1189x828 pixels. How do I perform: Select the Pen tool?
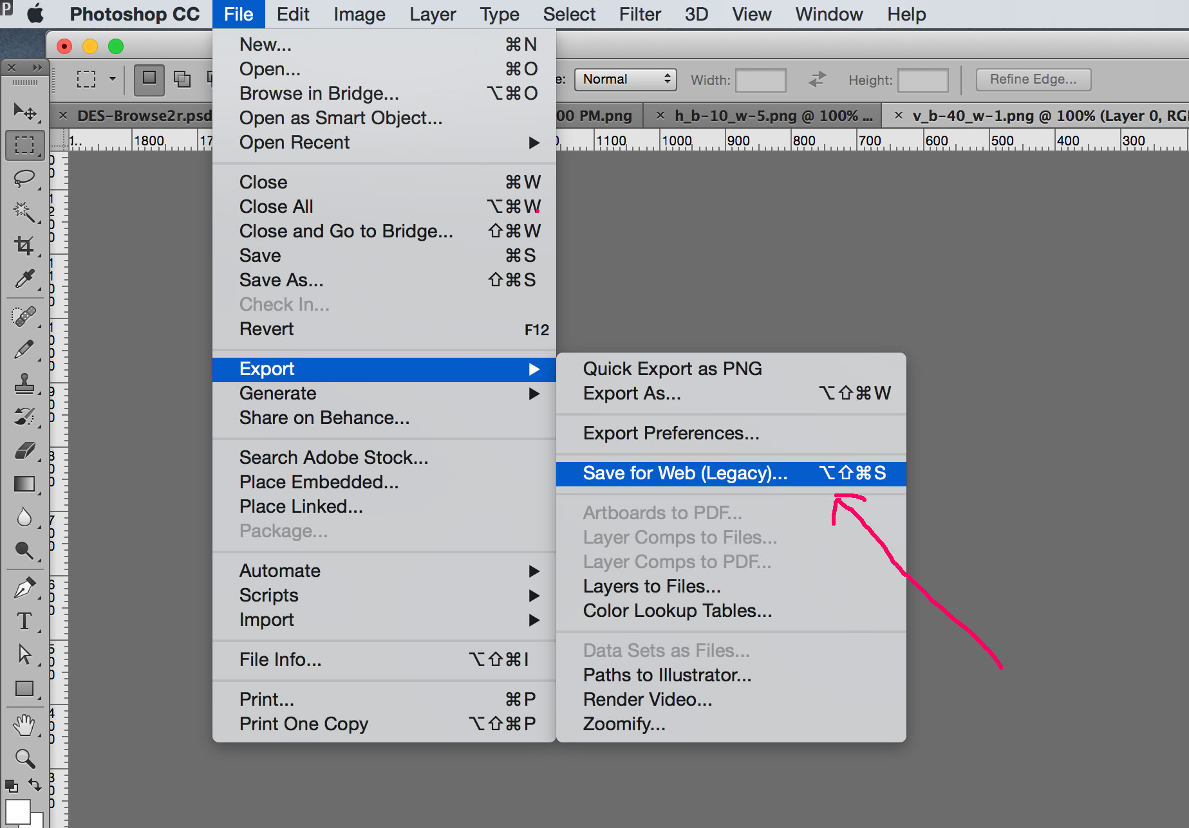pyautogui.click(x=24, y=587)
